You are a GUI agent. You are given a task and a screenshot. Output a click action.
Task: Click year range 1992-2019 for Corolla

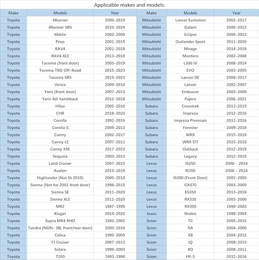click(115, 121)
